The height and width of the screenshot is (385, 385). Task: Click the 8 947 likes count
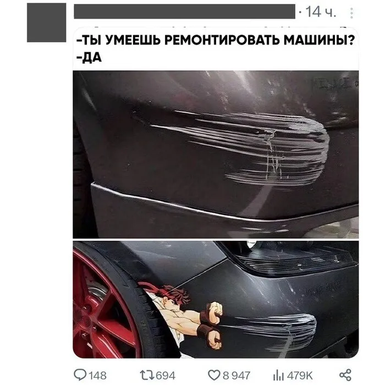[236, 376]
